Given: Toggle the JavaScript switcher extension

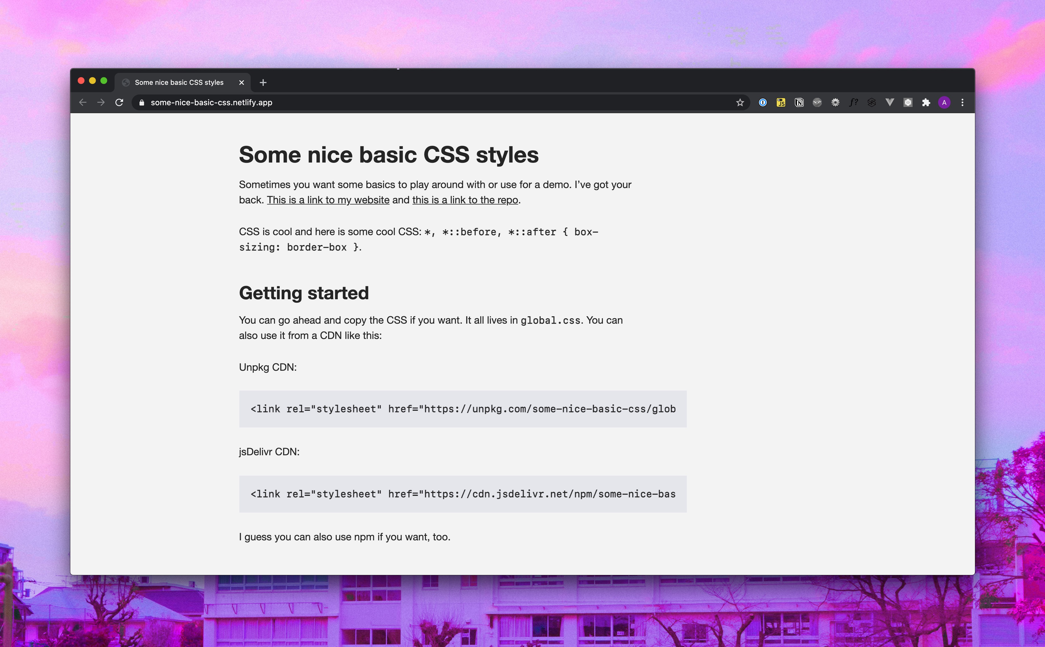Looking at the screenshot, I should [x=782, y=102].
